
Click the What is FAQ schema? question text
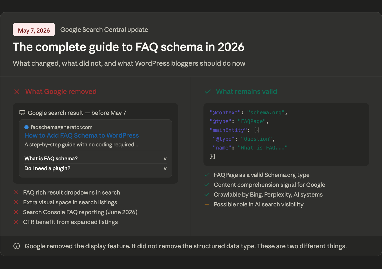tap(51, 159)
